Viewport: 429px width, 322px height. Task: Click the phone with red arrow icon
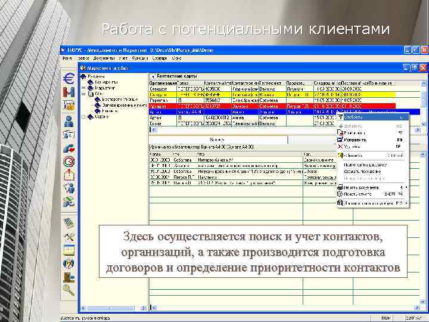tap(69, 148)
